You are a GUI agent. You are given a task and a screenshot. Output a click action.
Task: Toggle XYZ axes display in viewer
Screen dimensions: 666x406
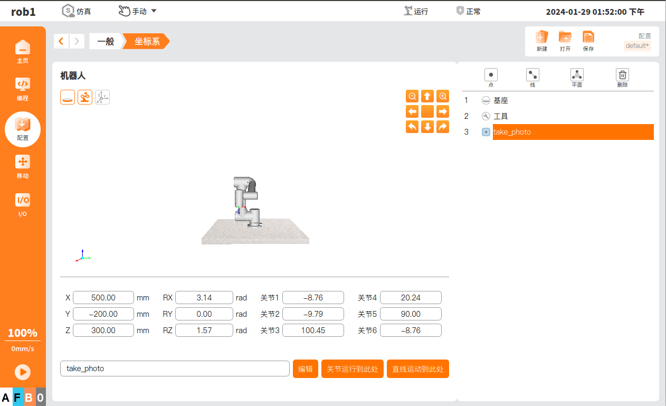click(x=102, y=97)
